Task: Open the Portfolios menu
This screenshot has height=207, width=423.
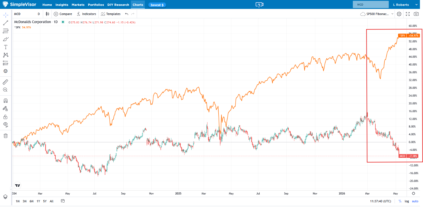Action: click(x=96, y=5)
